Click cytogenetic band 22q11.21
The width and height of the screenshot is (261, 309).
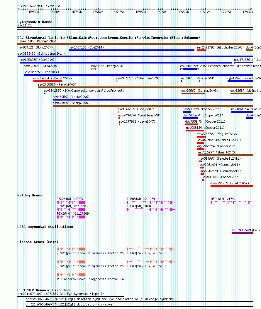25,25
